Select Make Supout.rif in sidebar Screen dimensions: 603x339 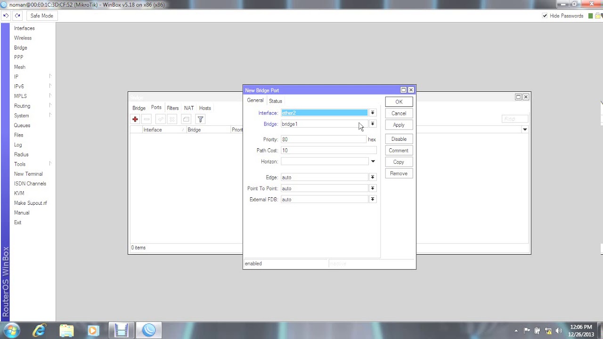tap(31, 203)
